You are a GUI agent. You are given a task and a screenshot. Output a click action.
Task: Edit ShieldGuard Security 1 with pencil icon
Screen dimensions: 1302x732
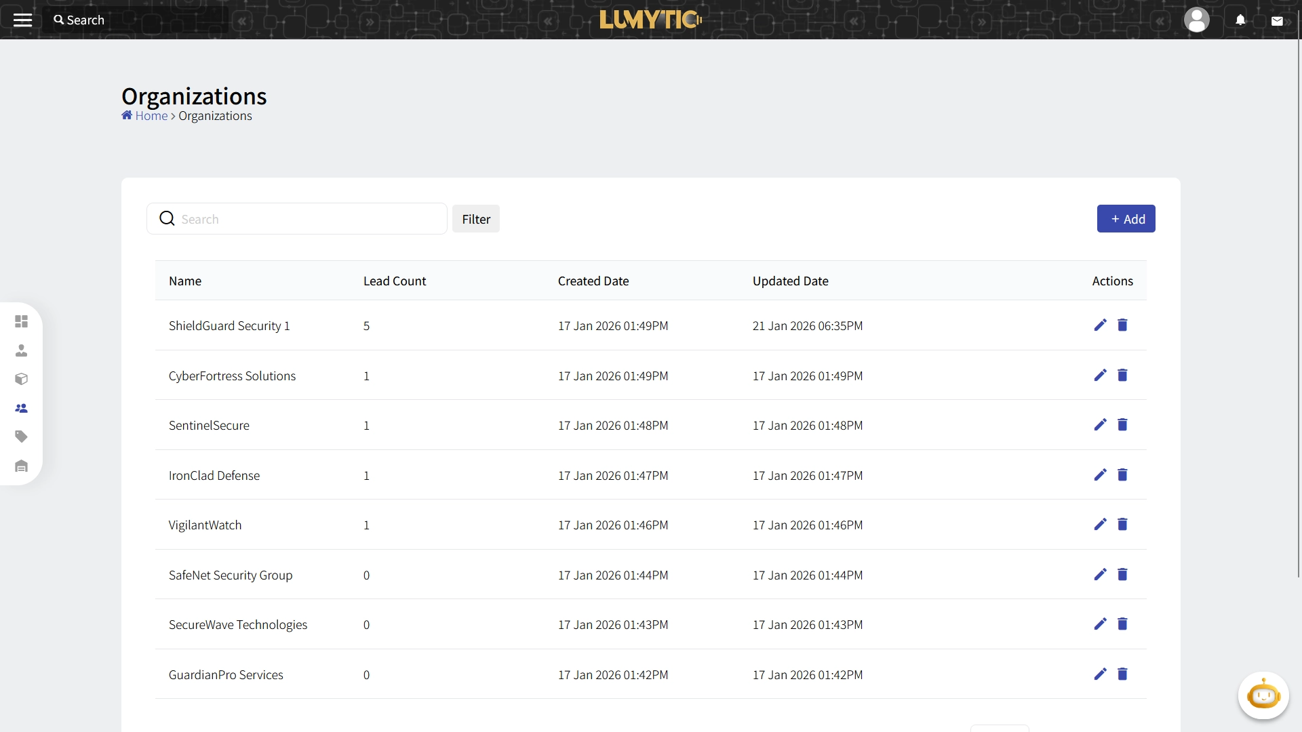[1100, 325]
